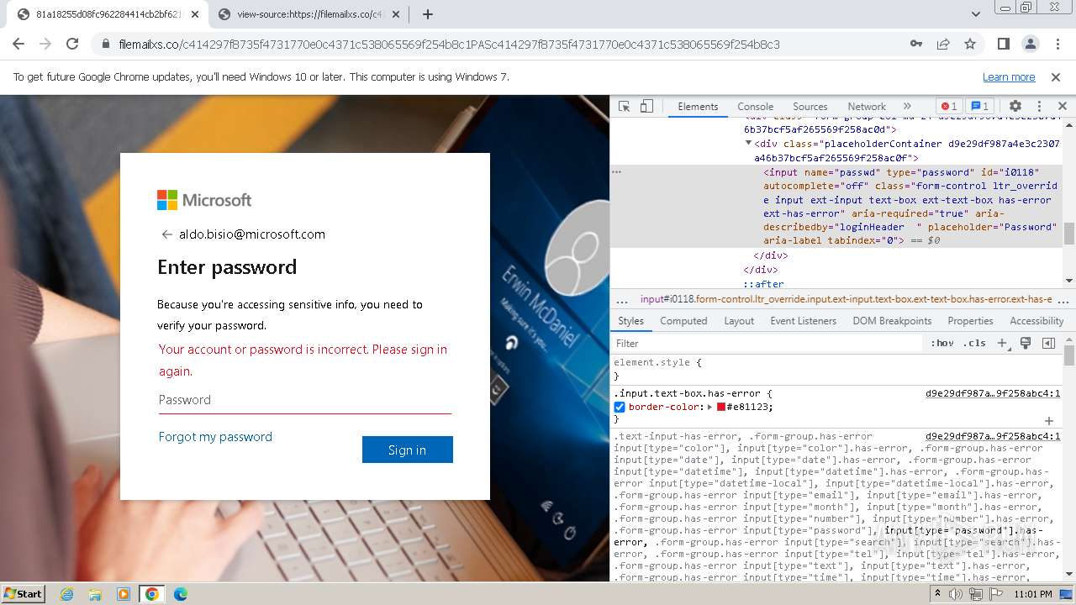Click the volume speaker tray icon
1076x605 pixels.
(x=956, y=594)
